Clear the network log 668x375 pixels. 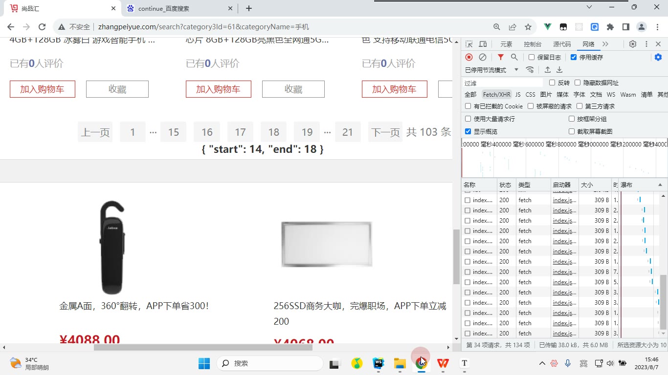pyautogui.click(x=483, y=57)
